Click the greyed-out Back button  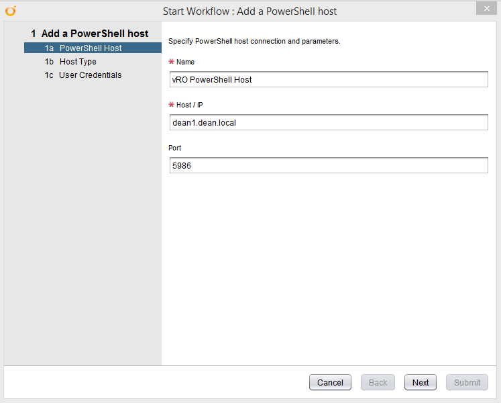click(x=378, y=382)
